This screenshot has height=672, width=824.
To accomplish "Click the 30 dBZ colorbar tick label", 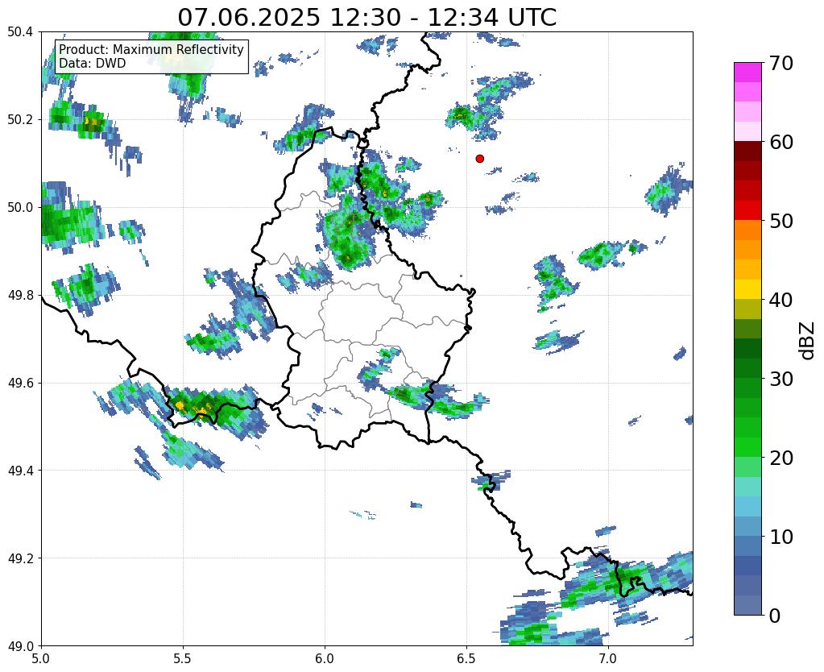I will 780,379.
